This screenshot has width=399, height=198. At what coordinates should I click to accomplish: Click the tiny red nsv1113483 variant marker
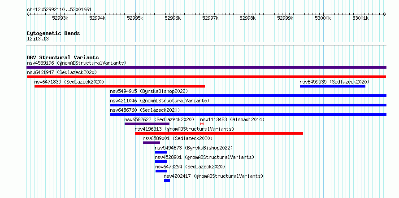(202, 124)
